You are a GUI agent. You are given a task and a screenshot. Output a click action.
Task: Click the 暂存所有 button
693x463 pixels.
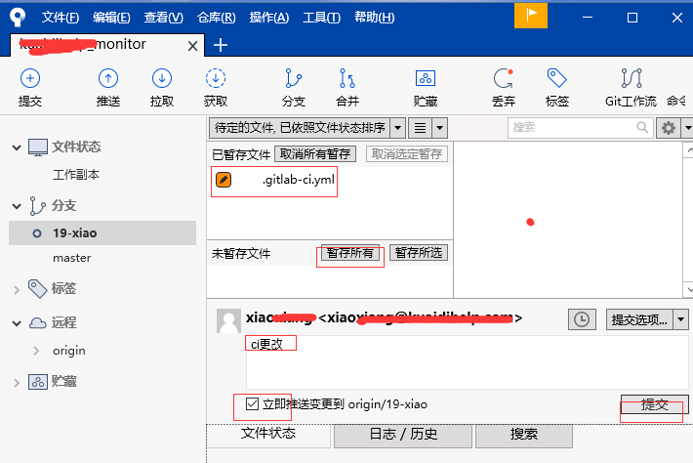350,253
